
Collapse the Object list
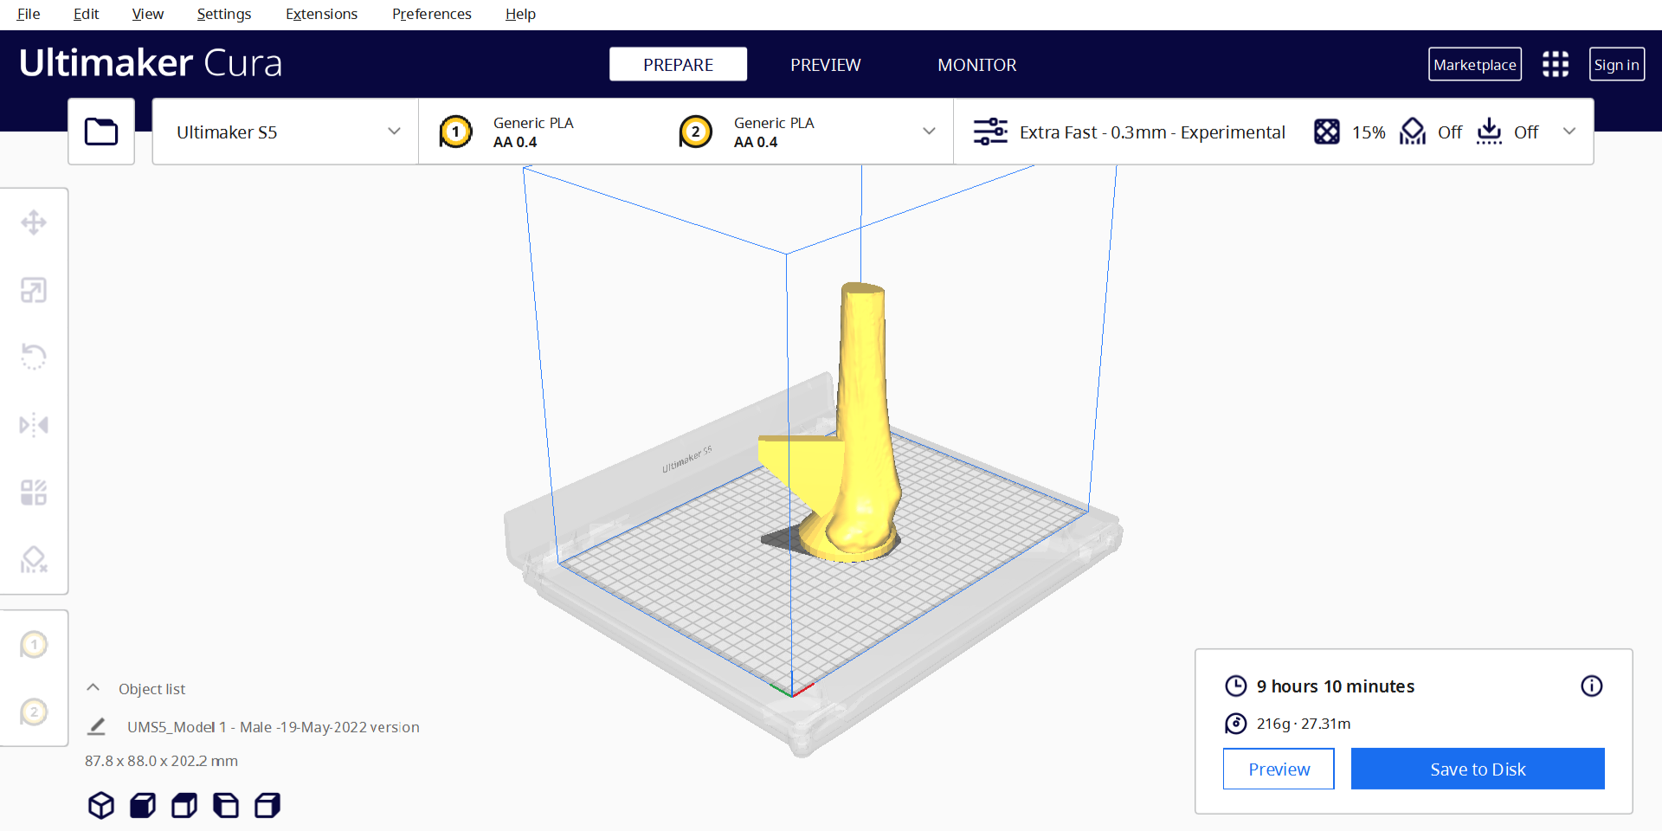93,688
